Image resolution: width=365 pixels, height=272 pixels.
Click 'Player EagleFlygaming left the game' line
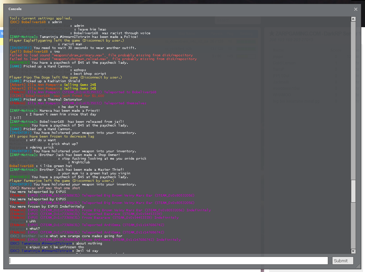click(67, 41)
